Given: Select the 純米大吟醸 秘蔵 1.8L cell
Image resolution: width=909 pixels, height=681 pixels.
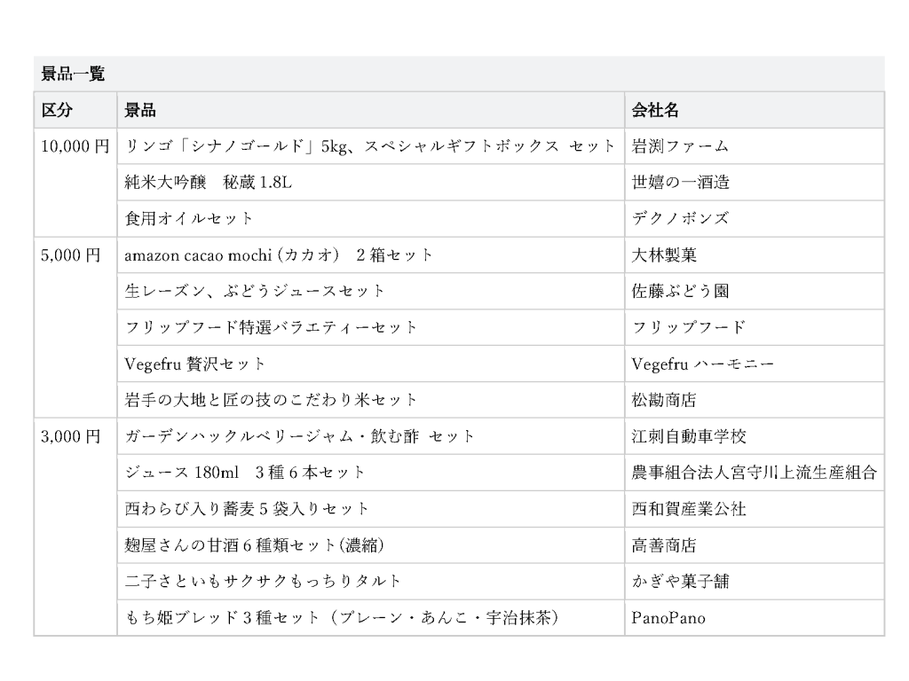Looking at the screenshot, I should [371, 183].
